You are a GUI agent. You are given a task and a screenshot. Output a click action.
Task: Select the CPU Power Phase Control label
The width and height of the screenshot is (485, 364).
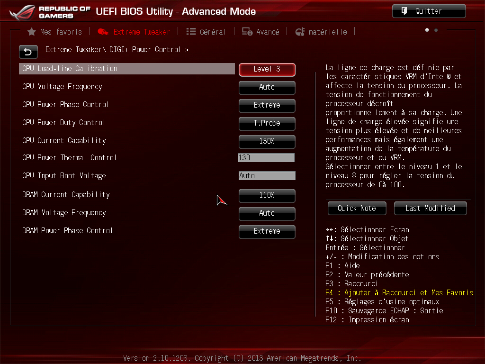click(65, 105)
